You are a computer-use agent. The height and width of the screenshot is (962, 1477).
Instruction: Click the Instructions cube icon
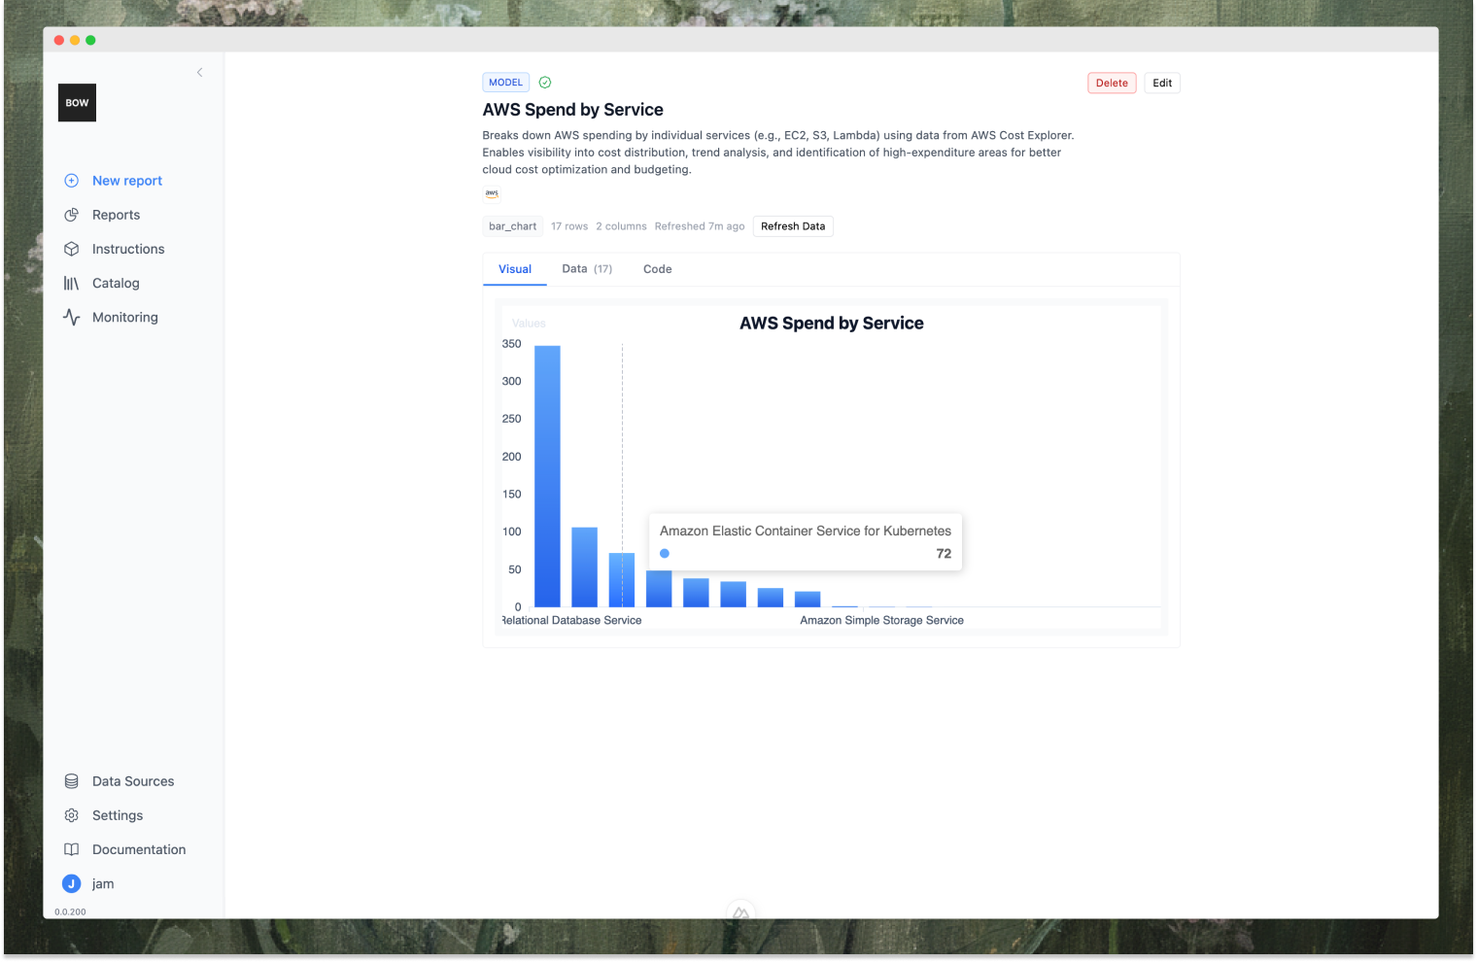tap(71, 249)
